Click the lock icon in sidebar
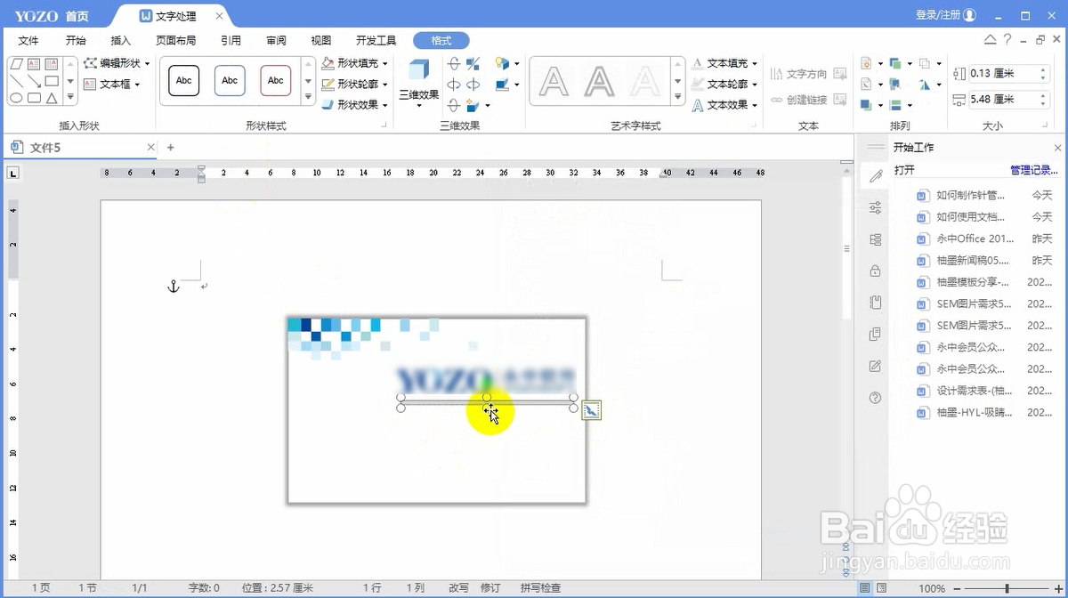This screenshot has height=598, width=1068. 875,271
